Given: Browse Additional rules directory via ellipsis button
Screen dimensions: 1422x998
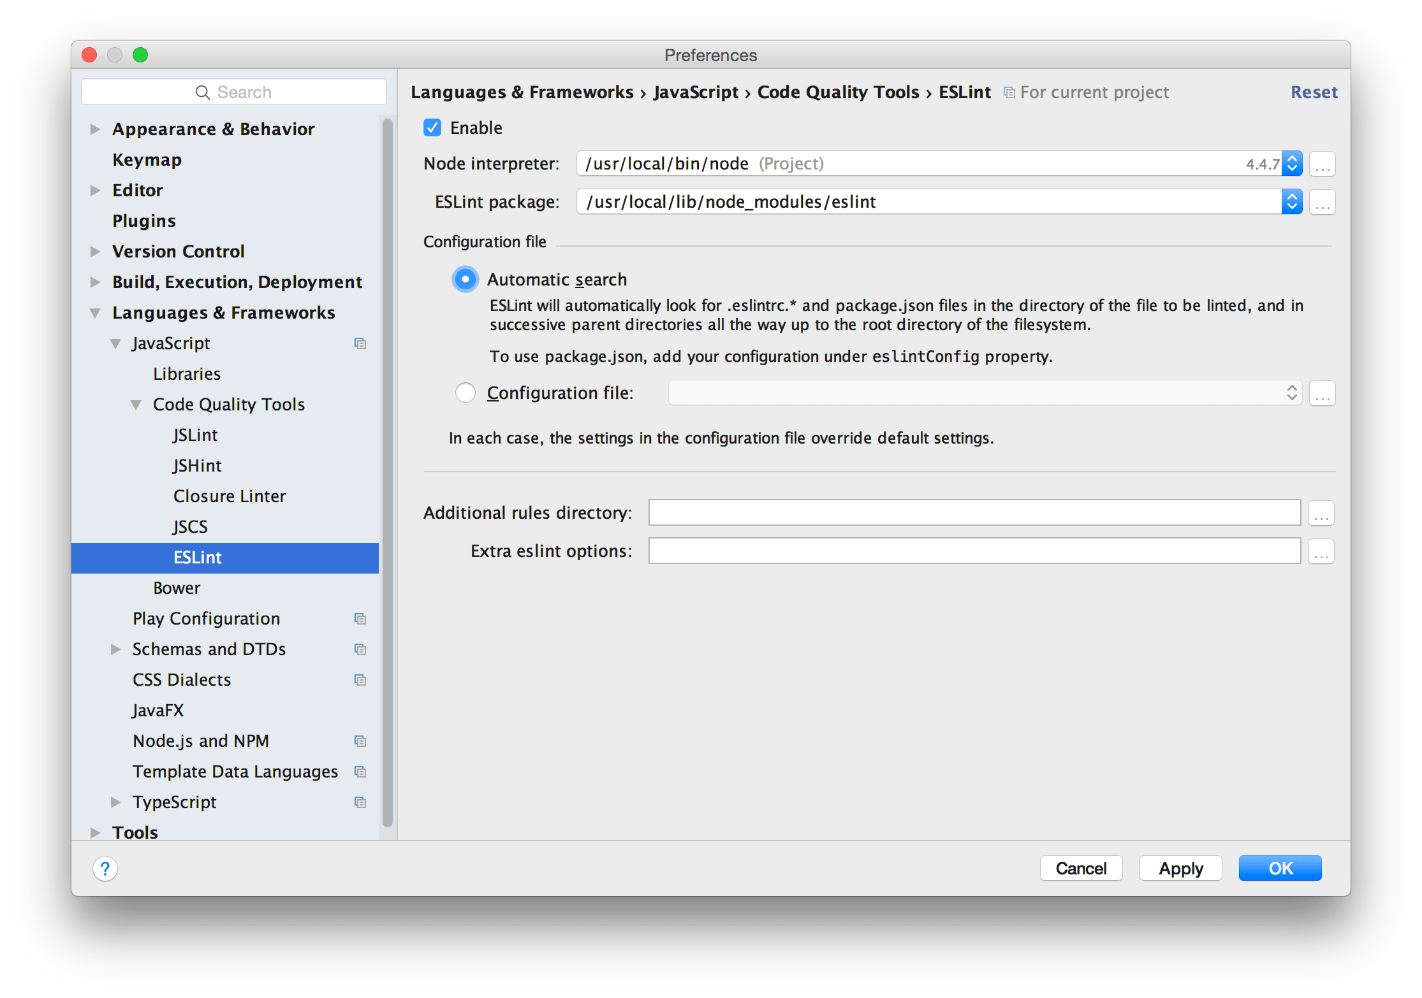Looking at the screenshot, I should (x=1321, y=513).
